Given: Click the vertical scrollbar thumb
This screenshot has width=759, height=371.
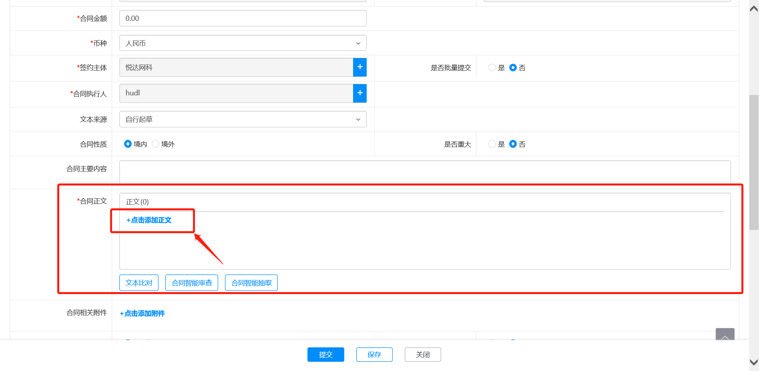Looking at the screenshot, I should point(754,162).
